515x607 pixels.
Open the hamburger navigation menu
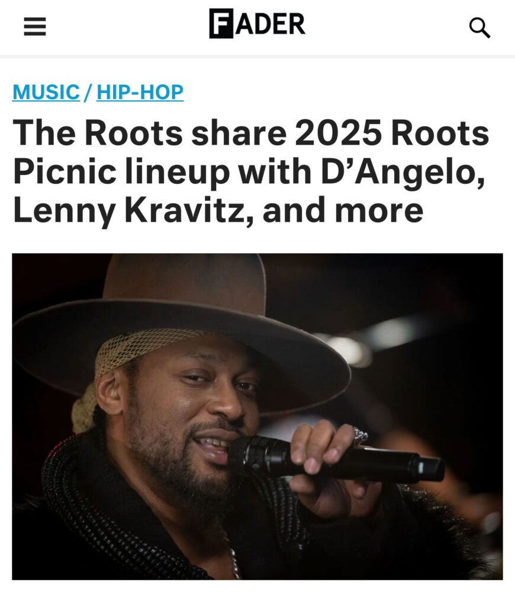click(x=35, y=26)
